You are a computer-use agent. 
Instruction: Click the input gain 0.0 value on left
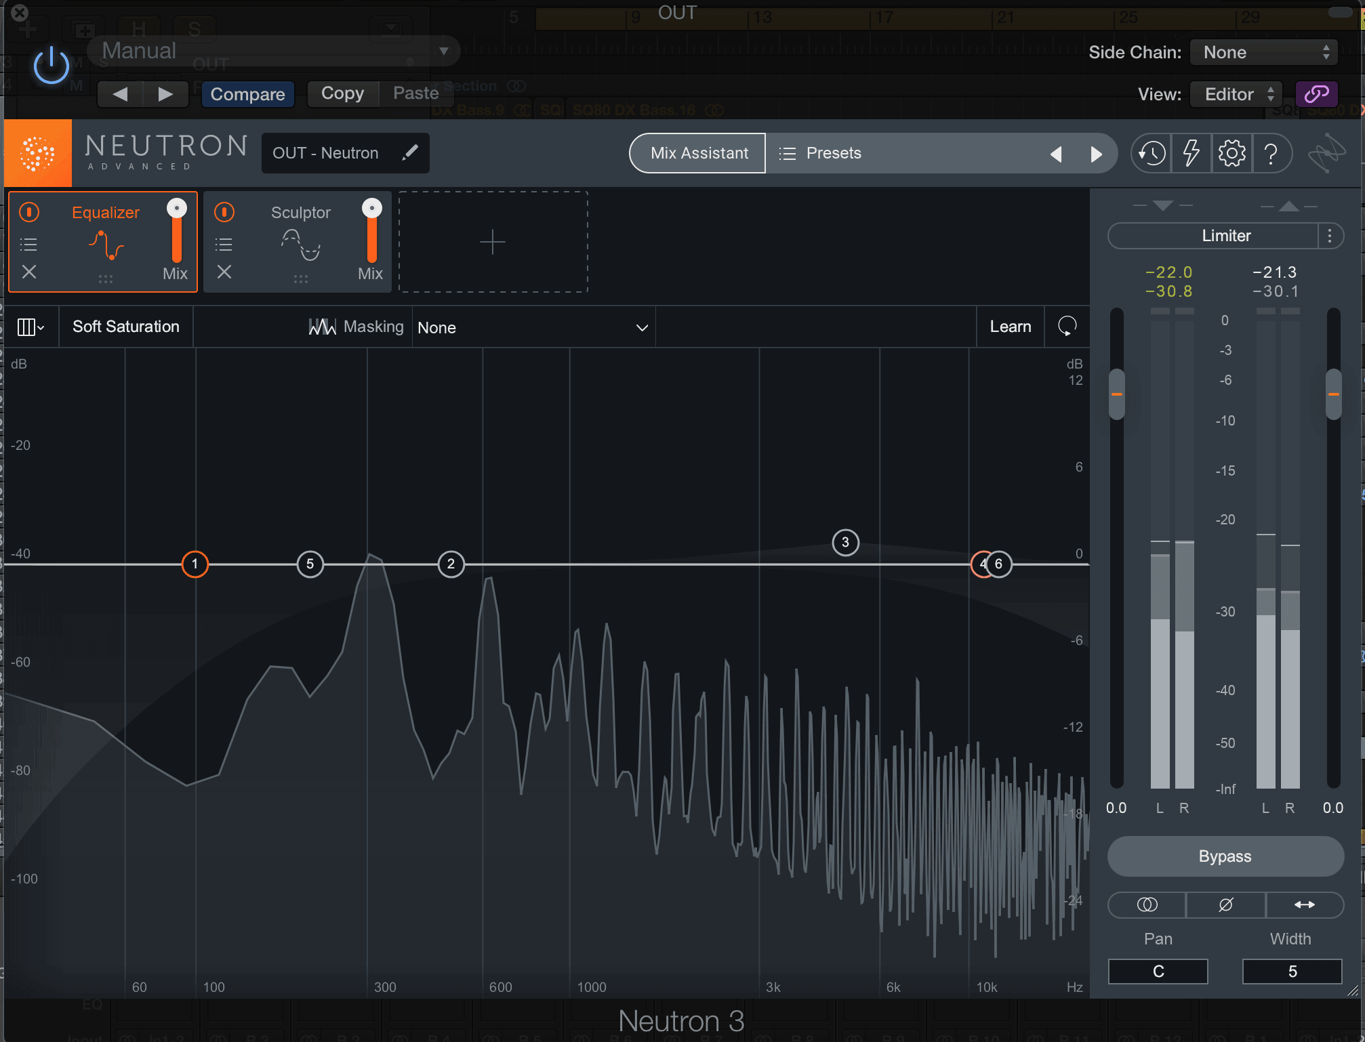[x=1116, y=808]
